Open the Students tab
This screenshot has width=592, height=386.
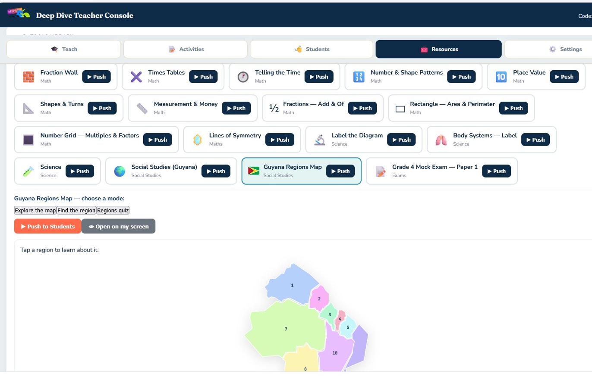pyautogui.click(x=312, y=49)
